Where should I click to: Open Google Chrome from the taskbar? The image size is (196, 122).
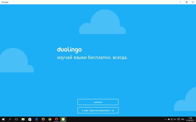coord(50,119)
